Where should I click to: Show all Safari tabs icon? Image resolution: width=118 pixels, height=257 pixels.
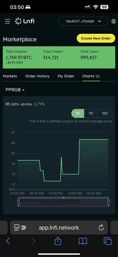(x=107, y=241)
